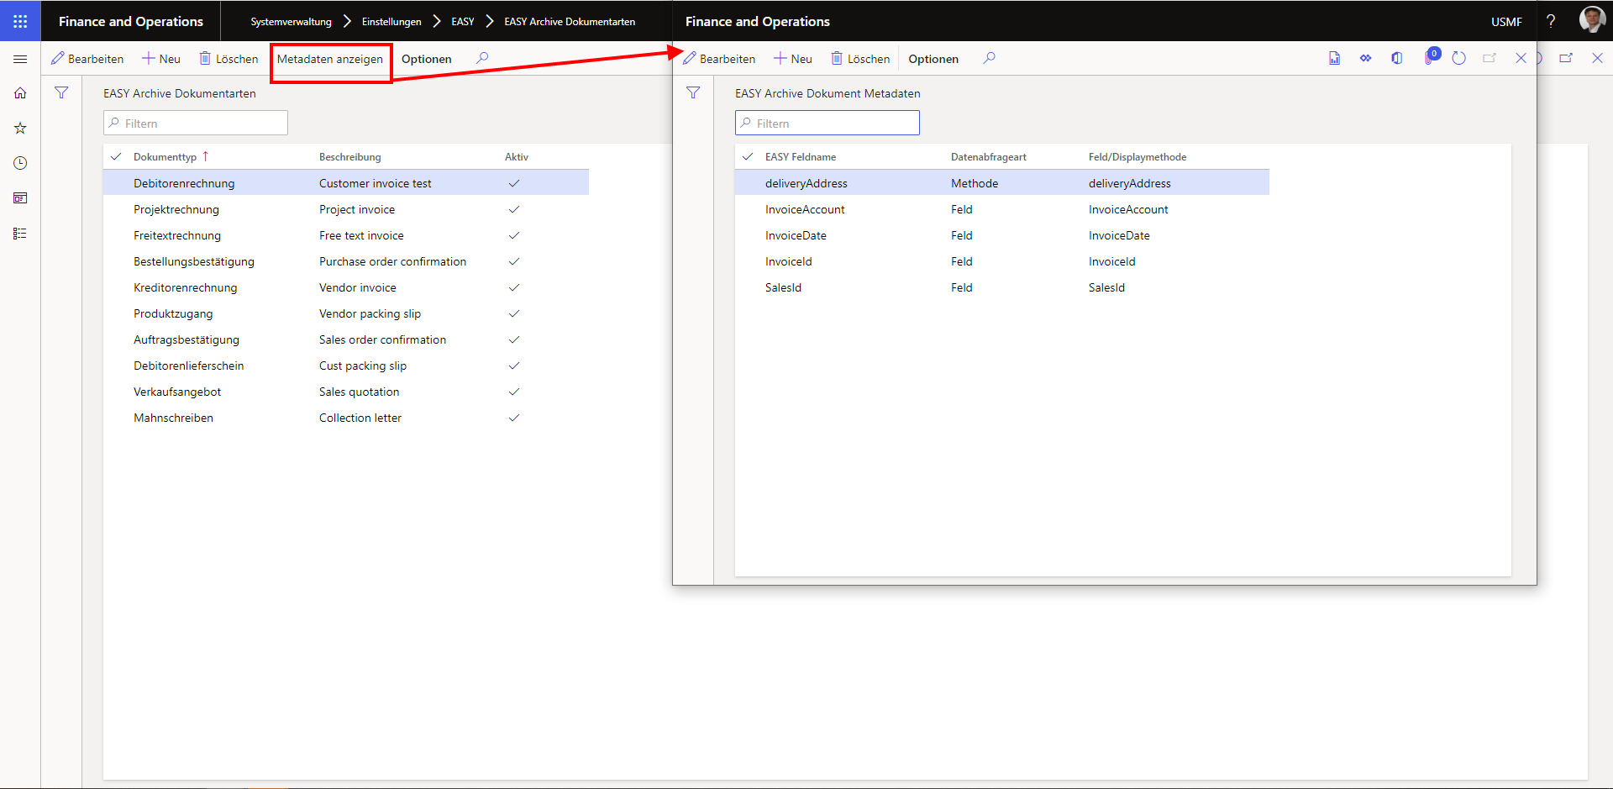Open Modules list icon in sidebar
Image resolution: width=1613 pixels, height=789 pixels.
pyautogui.click(x=20, y=234)
